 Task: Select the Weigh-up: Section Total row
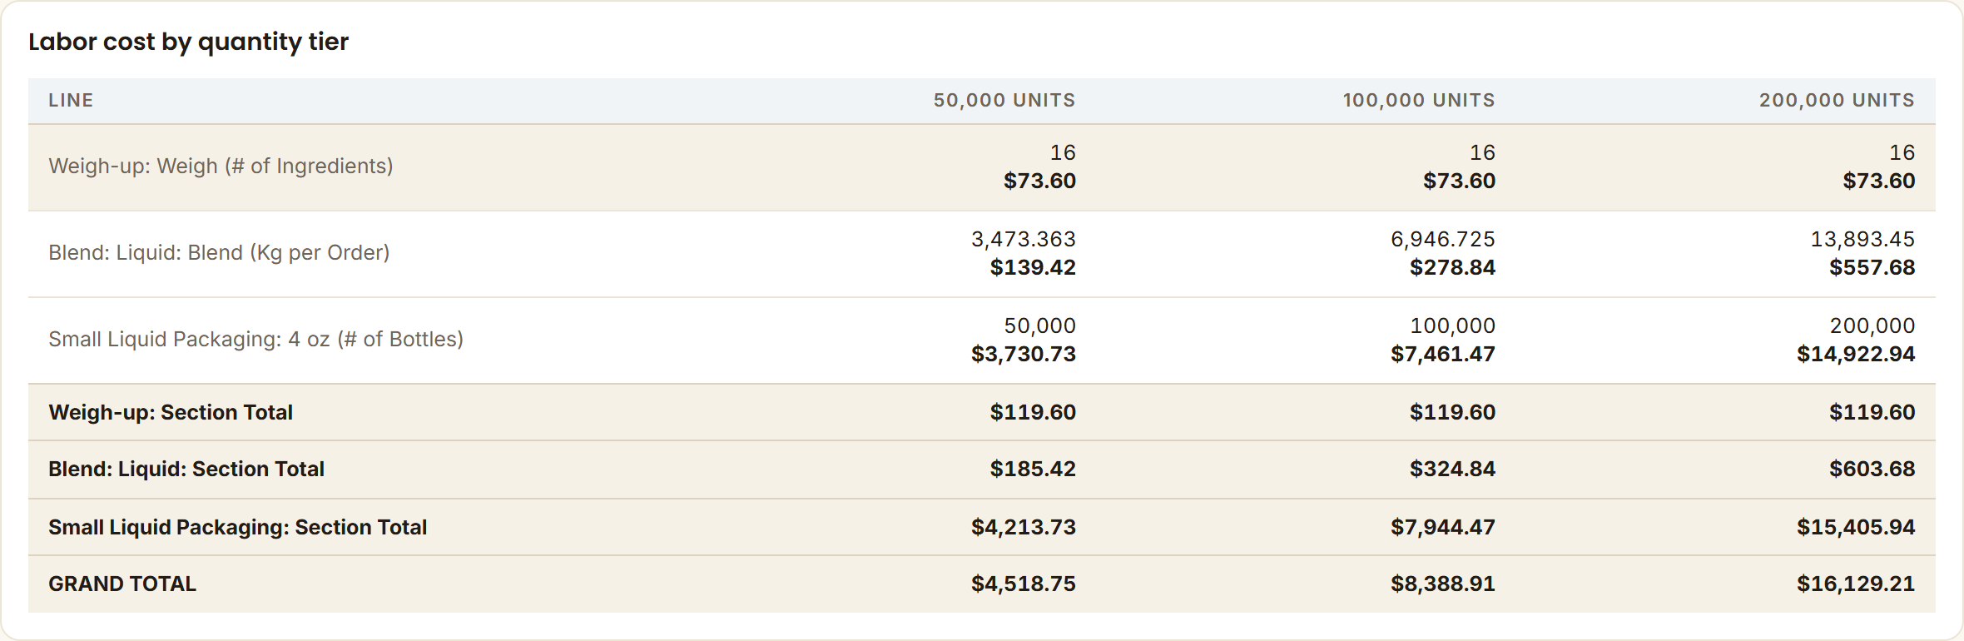tap(982, 412)
